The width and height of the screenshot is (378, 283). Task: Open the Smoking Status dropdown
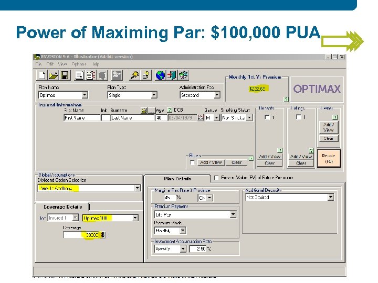pyautogui.click(x=249, y=118)
